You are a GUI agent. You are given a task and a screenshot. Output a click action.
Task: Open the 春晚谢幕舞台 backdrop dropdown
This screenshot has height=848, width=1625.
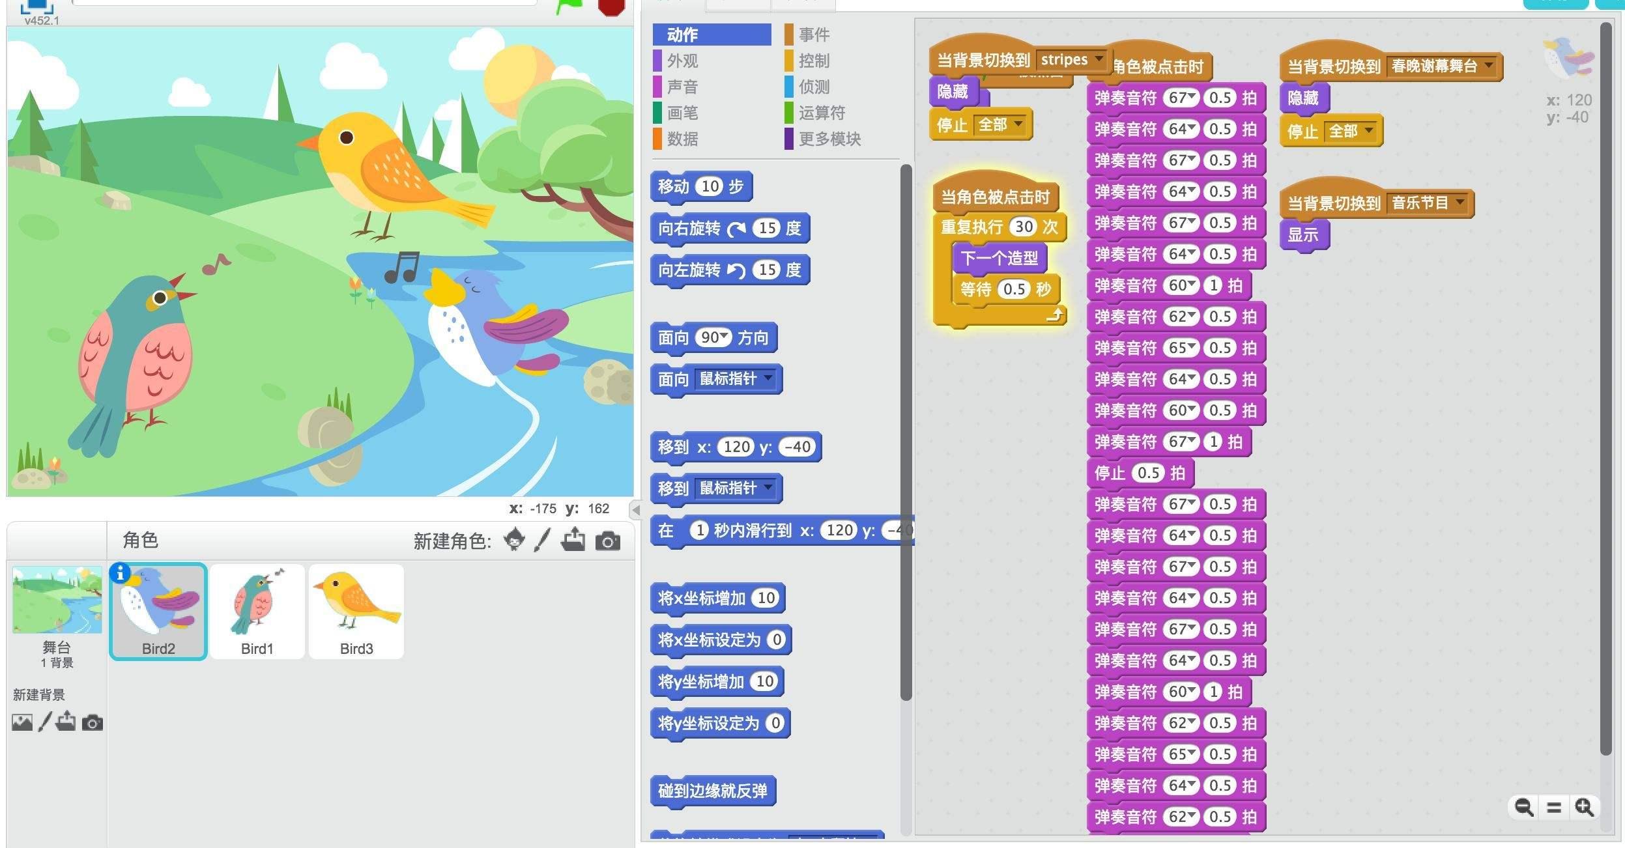click(1489, 65)
